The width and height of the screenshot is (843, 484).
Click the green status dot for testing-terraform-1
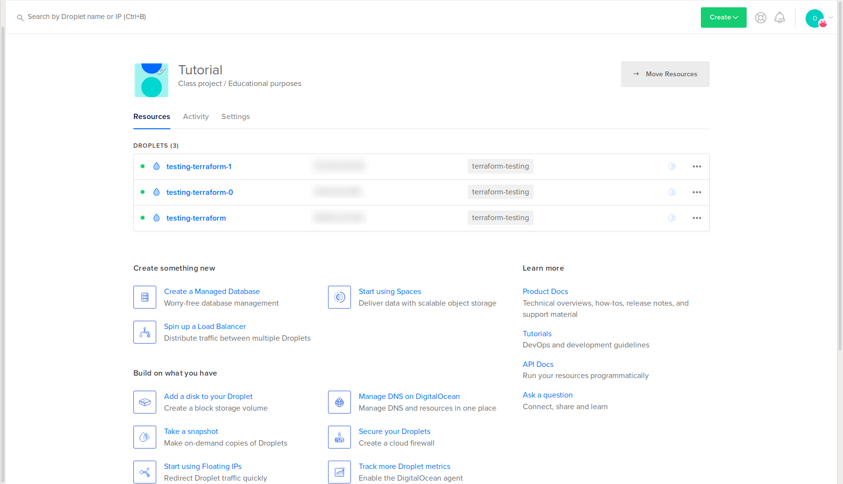[x=143, y=166]
